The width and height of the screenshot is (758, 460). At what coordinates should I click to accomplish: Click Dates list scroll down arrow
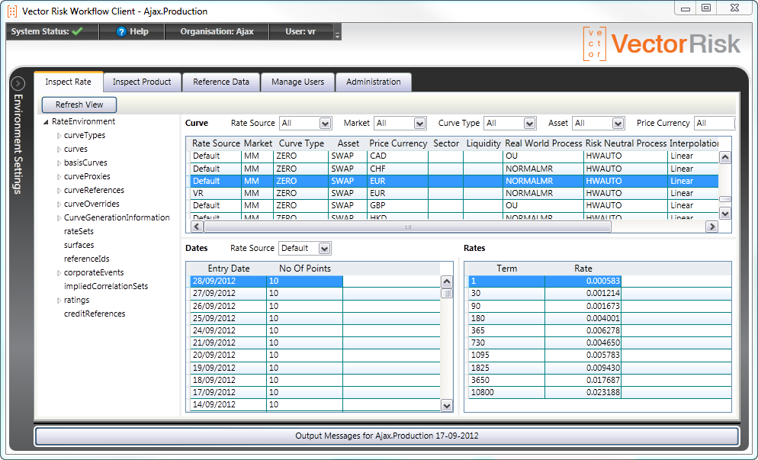[447, 406]
